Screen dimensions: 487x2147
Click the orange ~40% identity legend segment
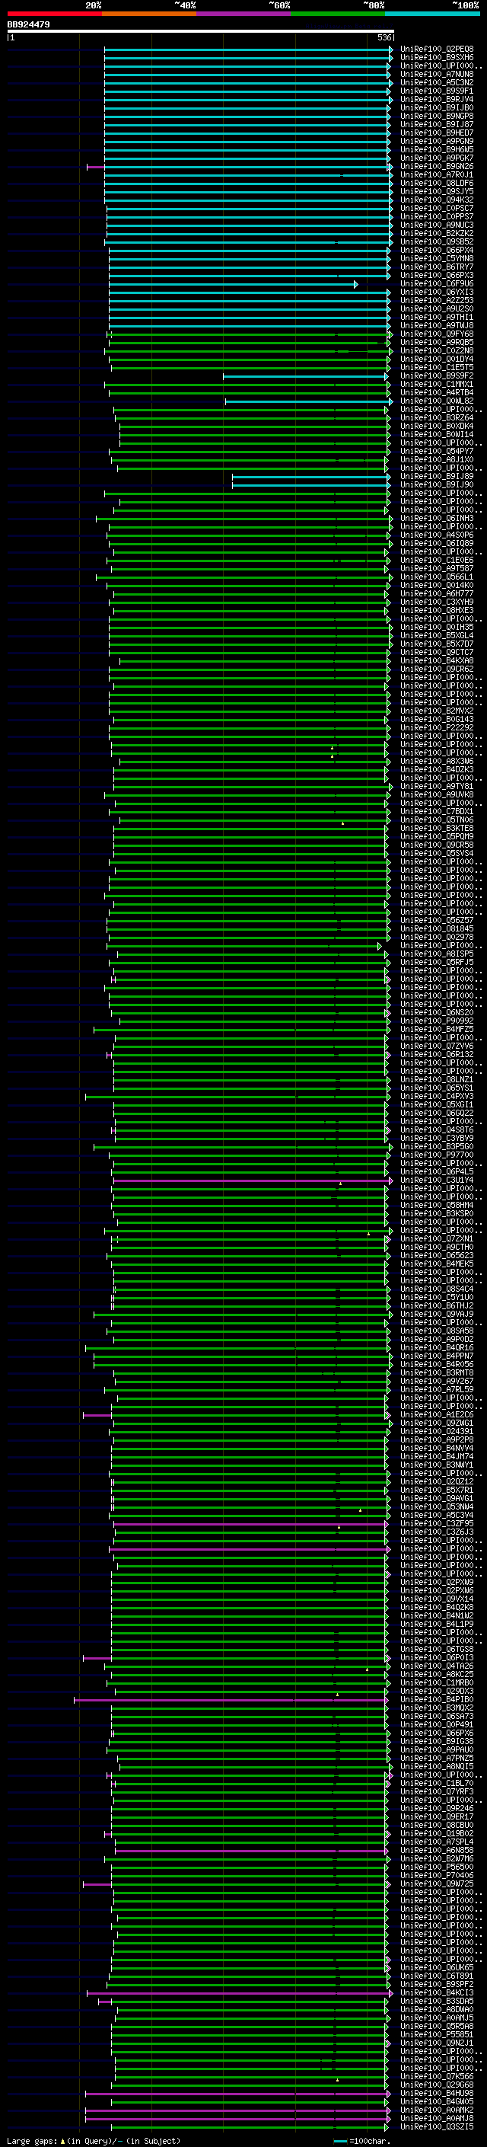pos(149,14)
